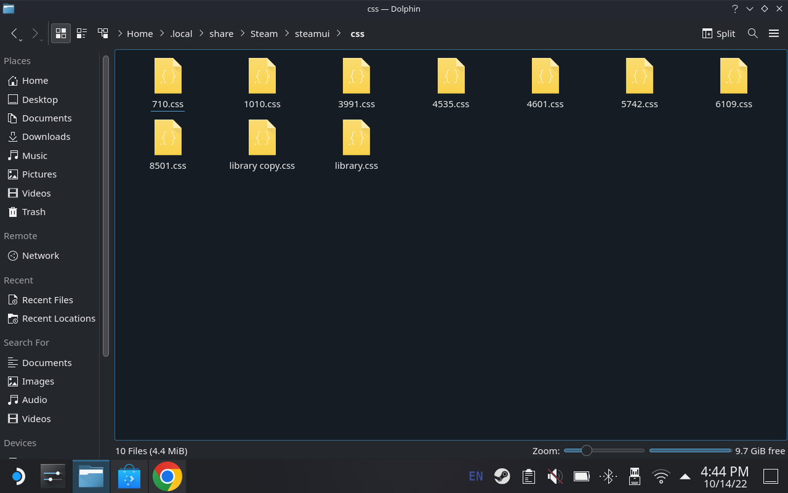This screenshot has width=788, height=493.
Task: Open Downloads from the Places panel
Action: coord(47,136)
